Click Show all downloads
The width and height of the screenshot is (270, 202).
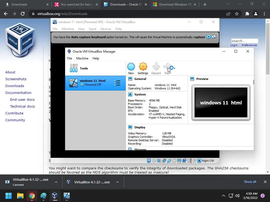point(250,182)
